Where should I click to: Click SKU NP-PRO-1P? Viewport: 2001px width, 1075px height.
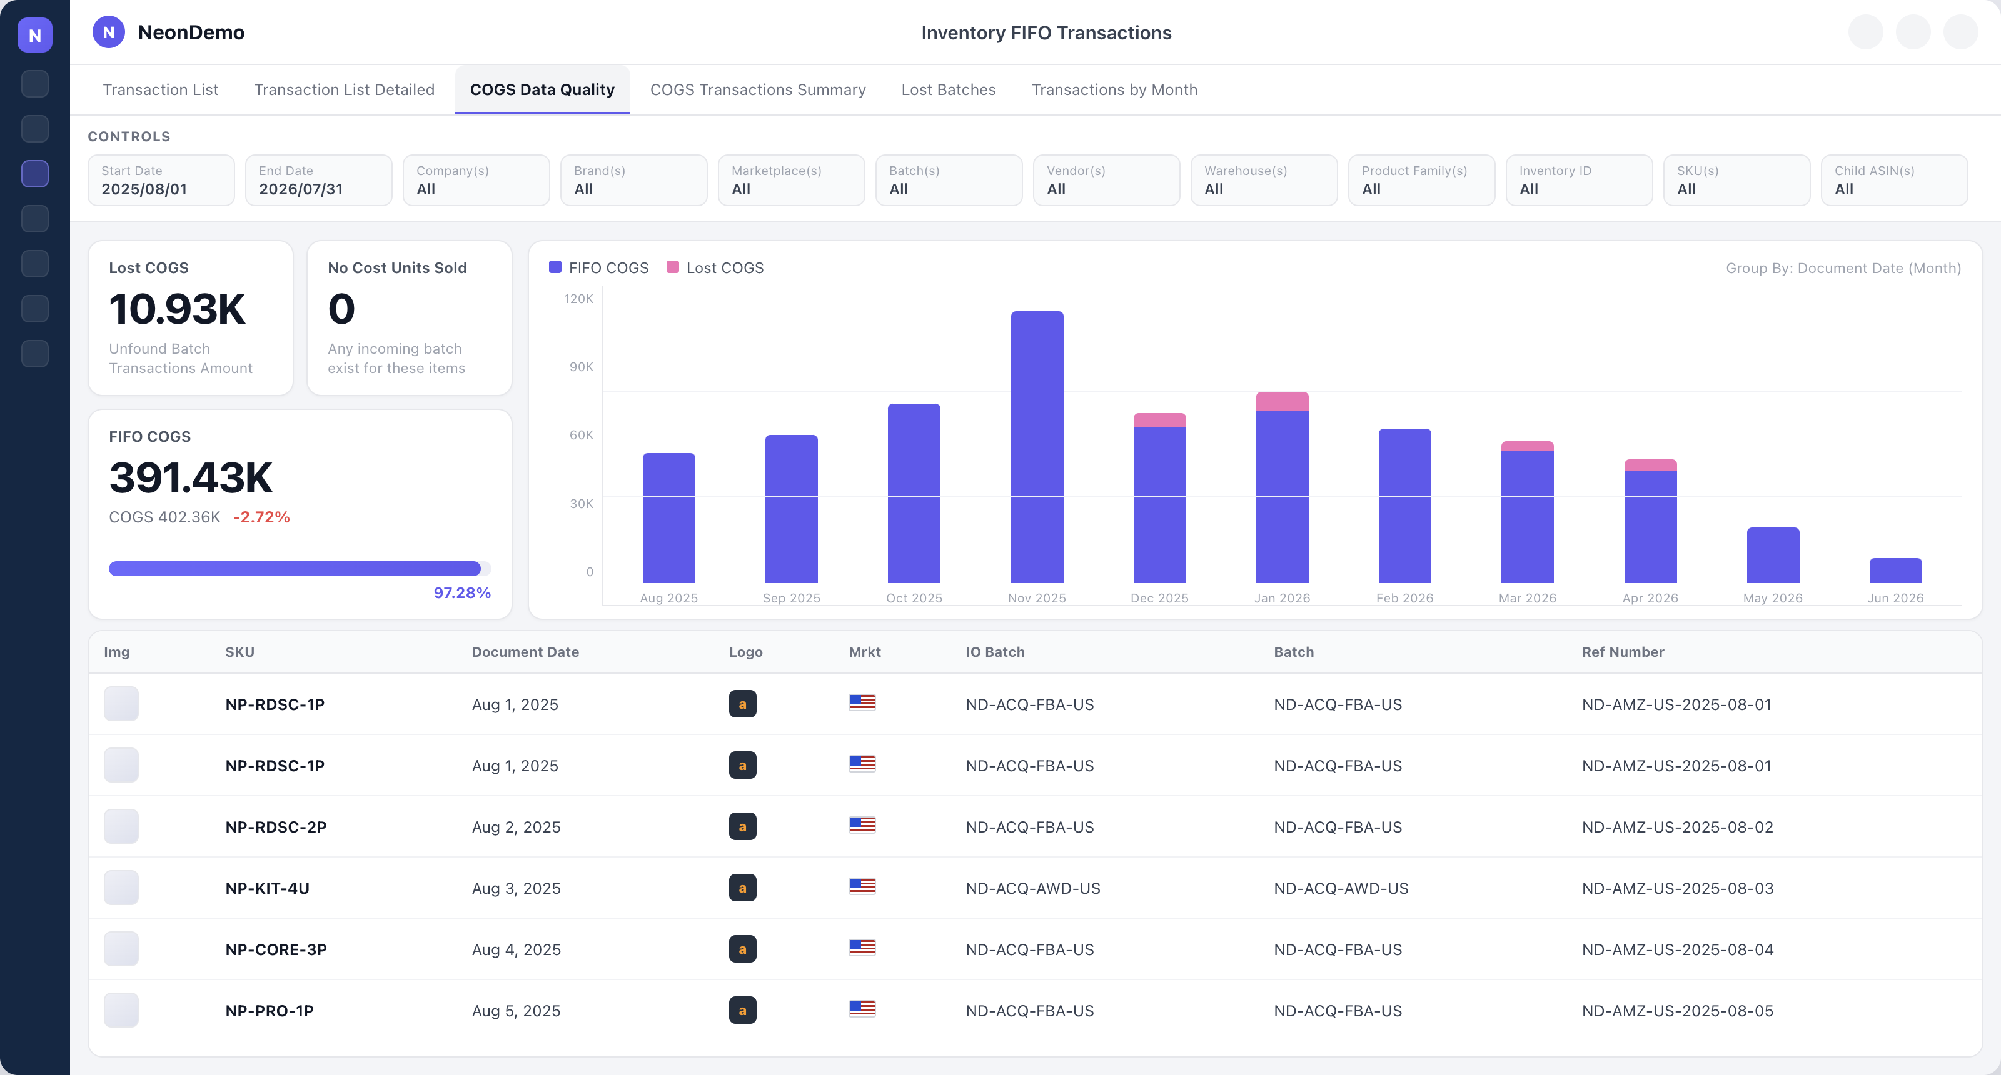(270, 1011)
